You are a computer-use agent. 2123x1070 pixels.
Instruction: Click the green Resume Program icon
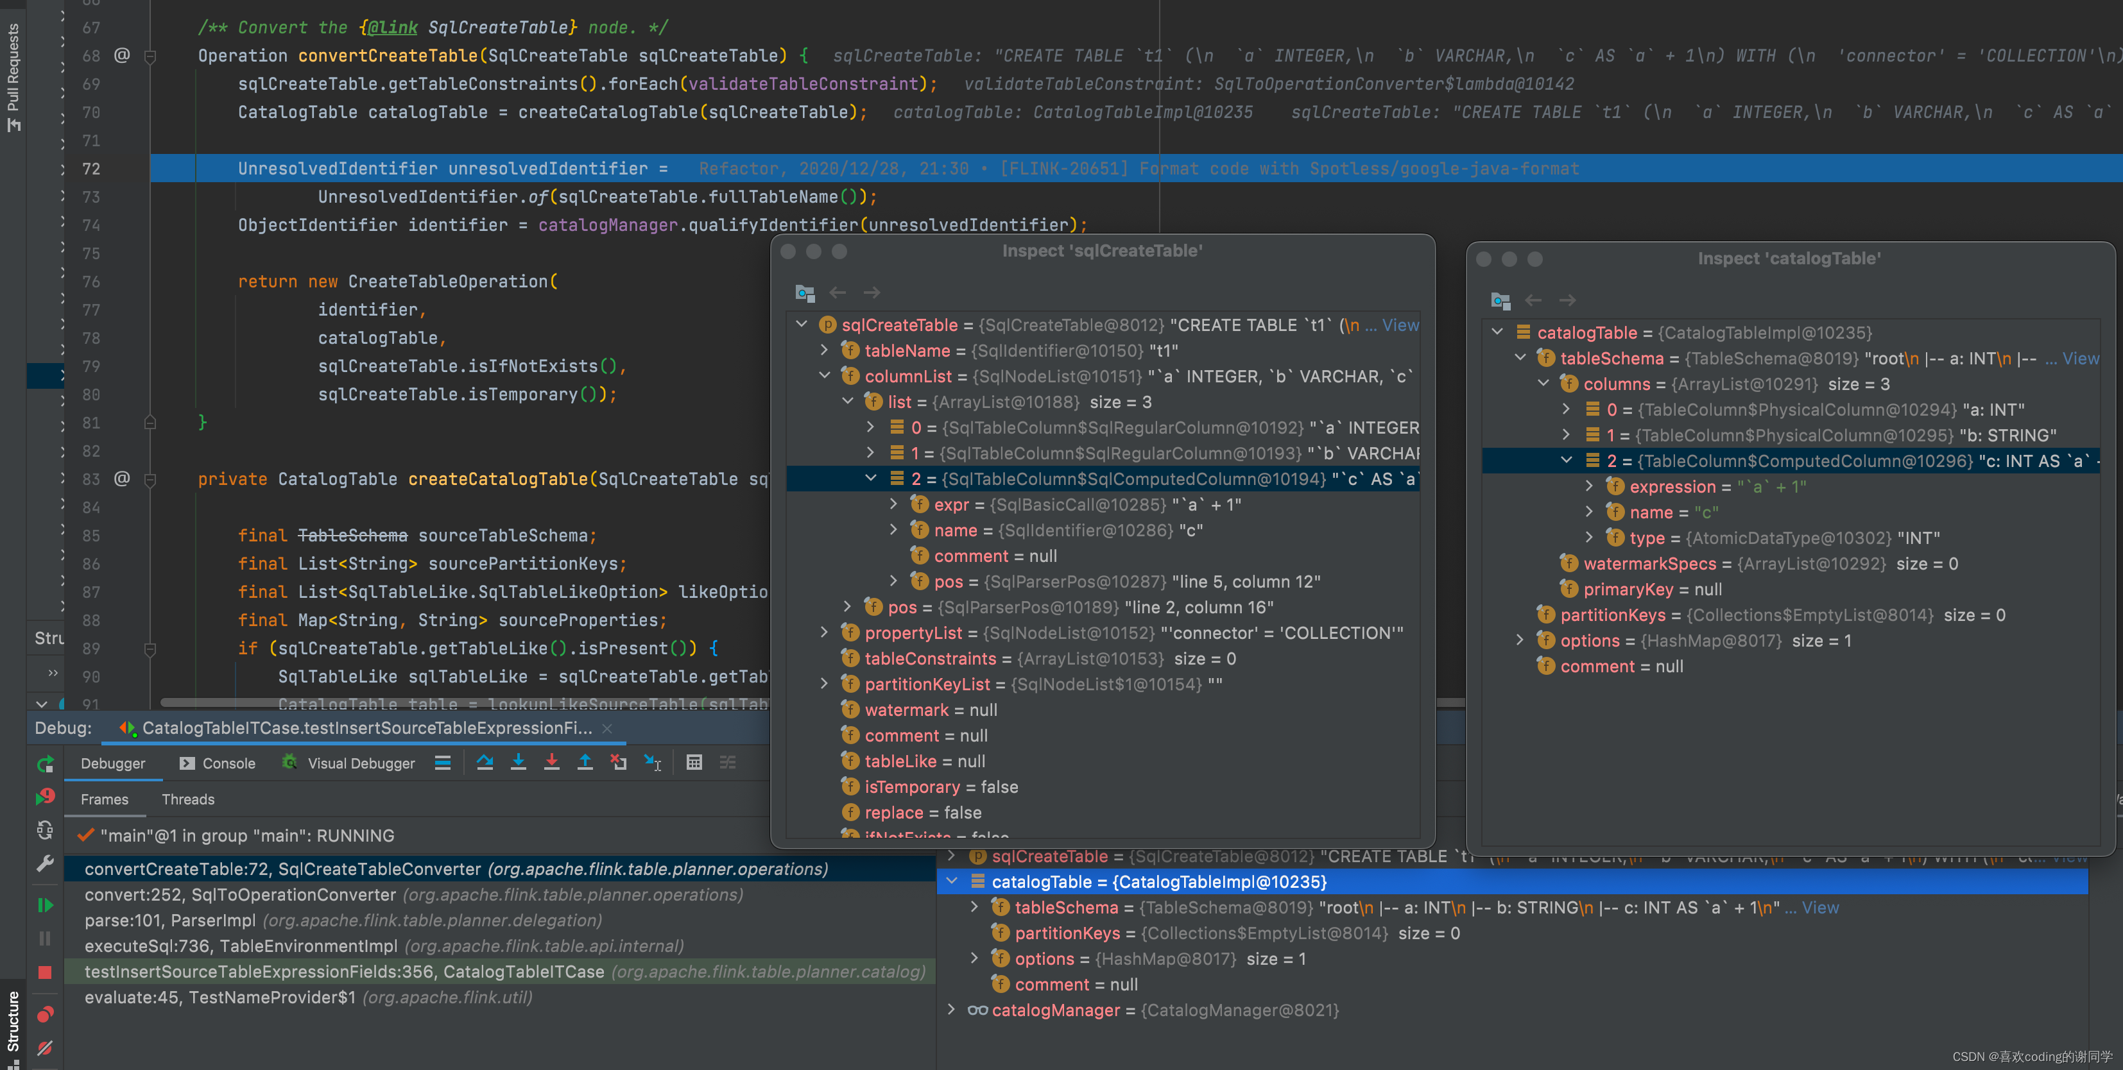pyautogui.click(x=46, y=904)
